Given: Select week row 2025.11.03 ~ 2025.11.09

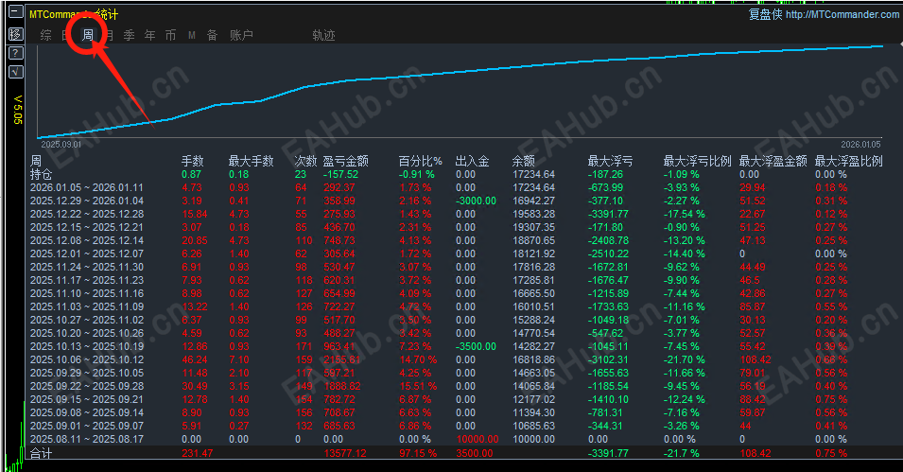Looking at the screenshot, I should (x=87, y=306).
